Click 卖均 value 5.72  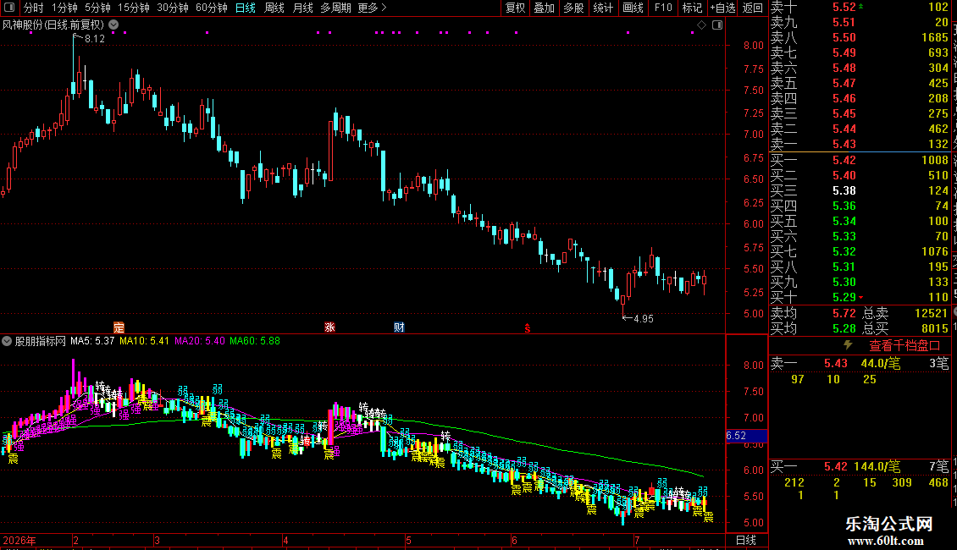coord(844,313)
